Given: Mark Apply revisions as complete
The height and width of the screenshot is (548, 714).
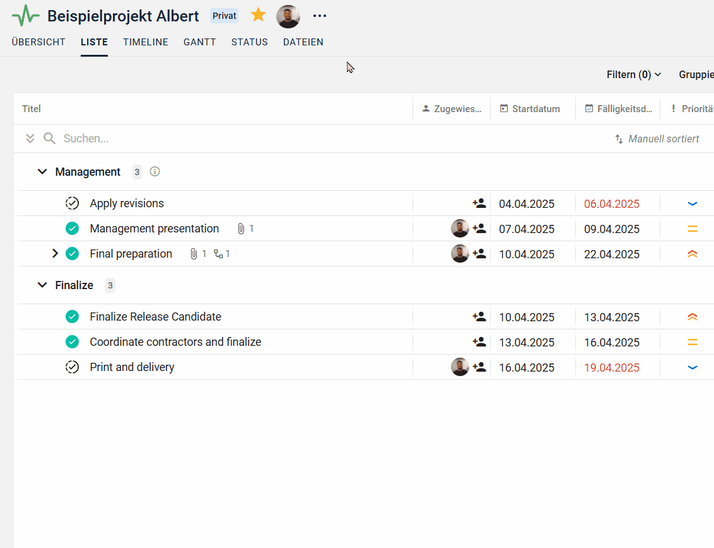Looking at the screenshot, I should tap(72, 203).
